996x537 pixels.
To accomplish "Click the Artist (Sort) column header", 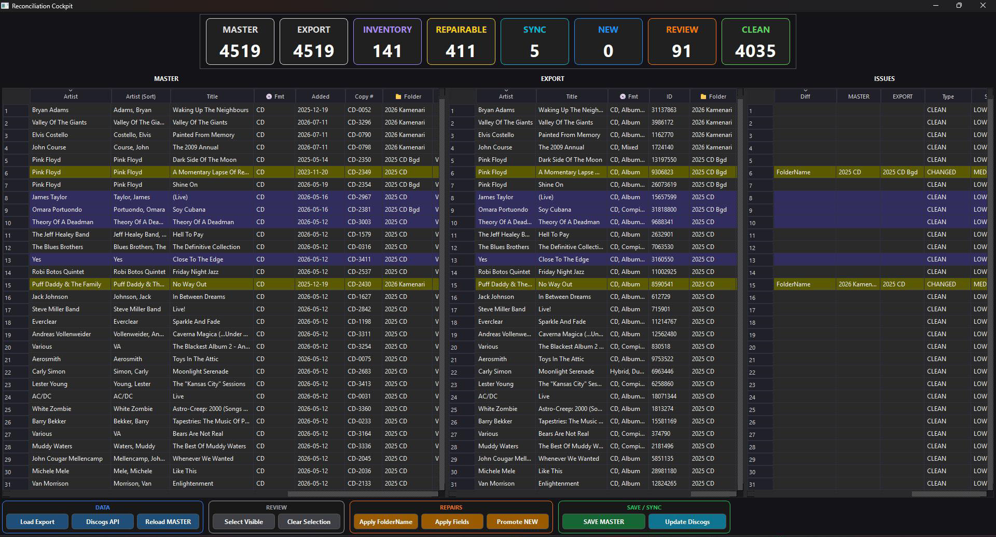I will point(141,97).
